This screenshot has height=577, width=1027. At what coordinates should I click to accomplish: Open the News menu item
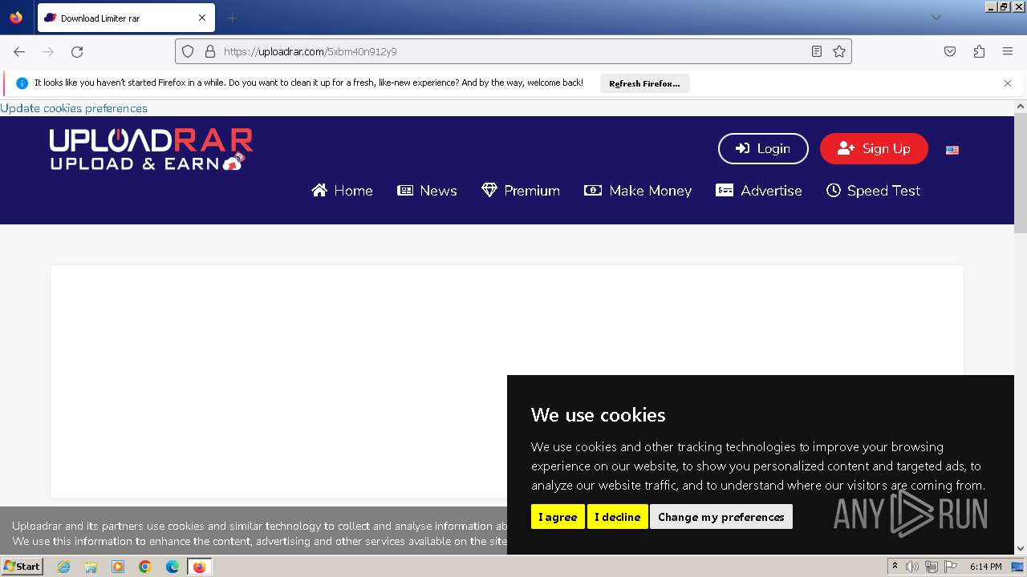[x=428, y=191]
